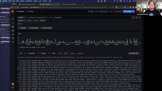The width and height of the screenshot is (162, 91).
Task: Switch to the 192.168.99.125 ready tab
Action: (70, 4)
